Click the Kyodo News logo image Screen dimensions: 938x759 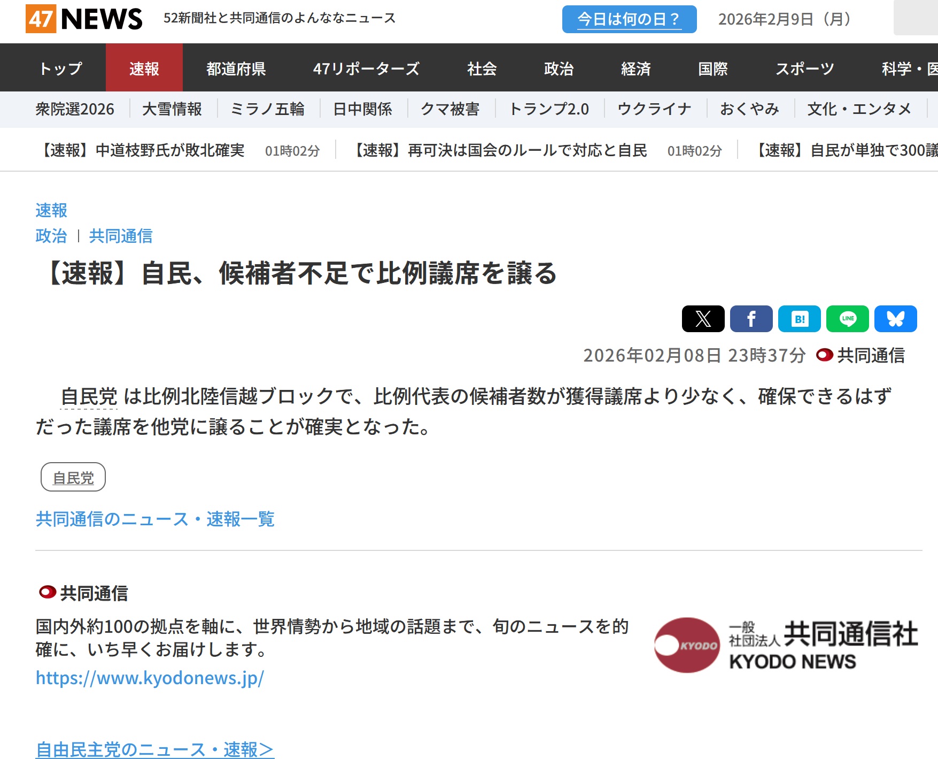[x=786, y=645]
